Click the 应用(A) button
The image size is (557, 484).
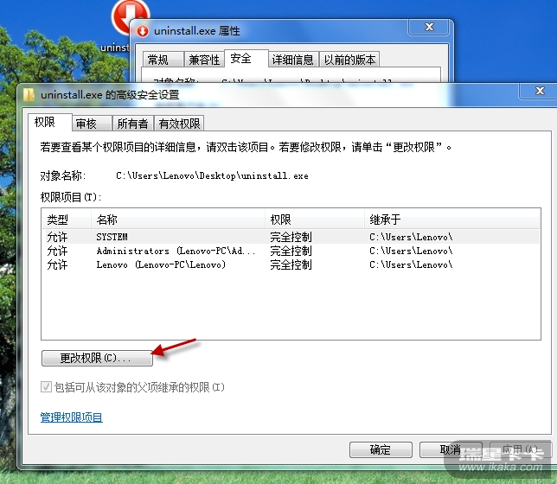(x=520, y=449)
